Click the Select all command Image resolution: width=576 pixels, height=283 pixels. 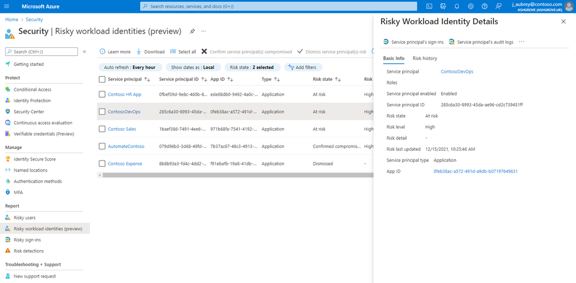[183, 52]
